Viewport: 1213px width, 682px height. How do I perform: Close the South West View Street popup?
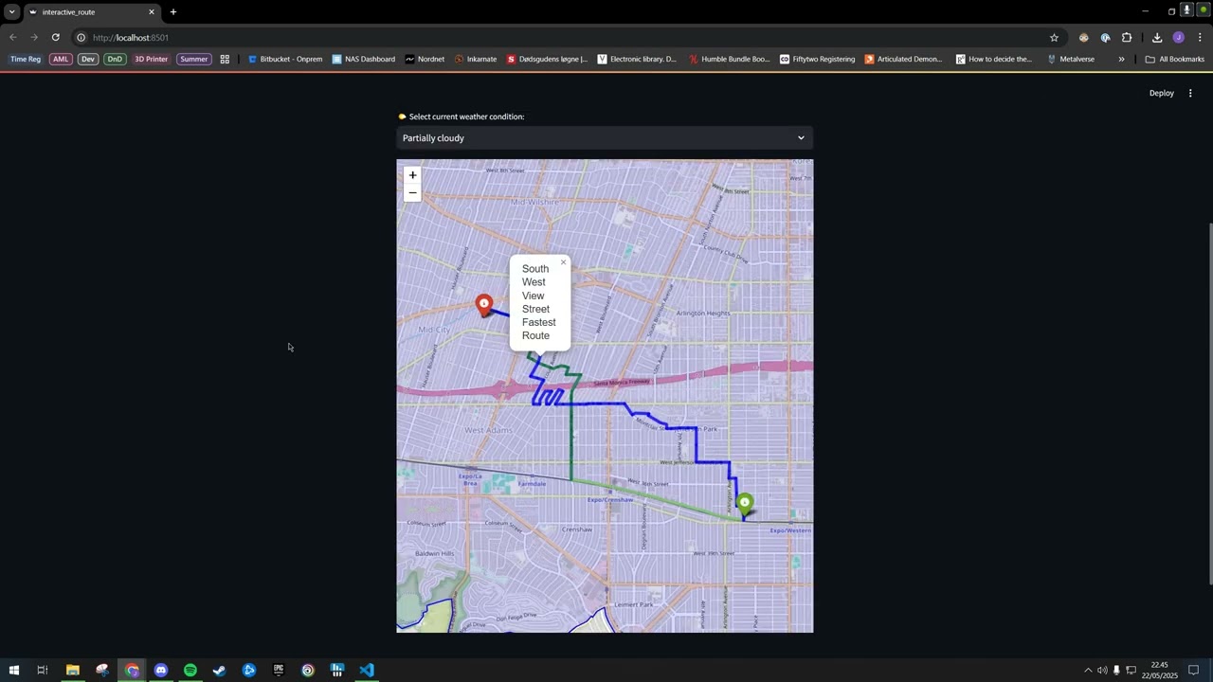pos(563,262)
